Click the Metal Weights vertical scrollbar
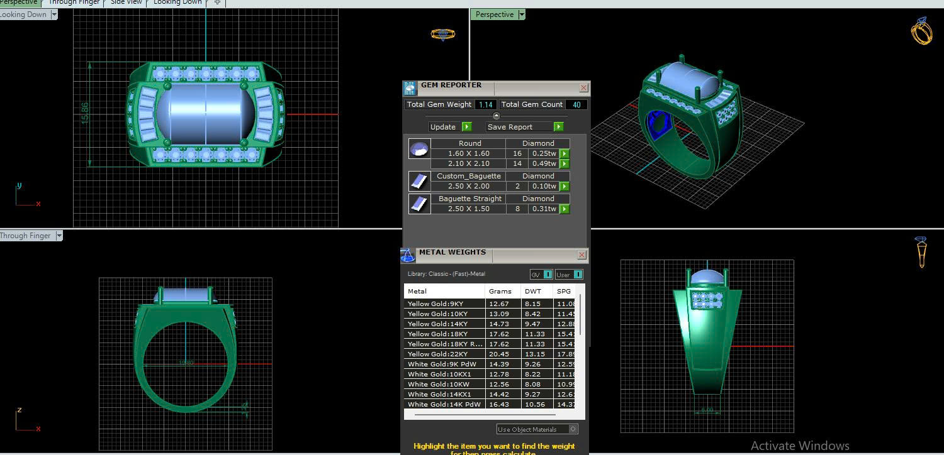The width and height of the screenshot is (944, 455). tap(580, 314)
